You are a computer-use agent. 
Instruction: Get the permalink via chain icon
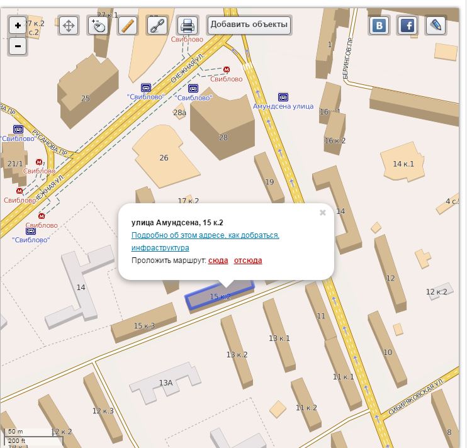point(157,25)
